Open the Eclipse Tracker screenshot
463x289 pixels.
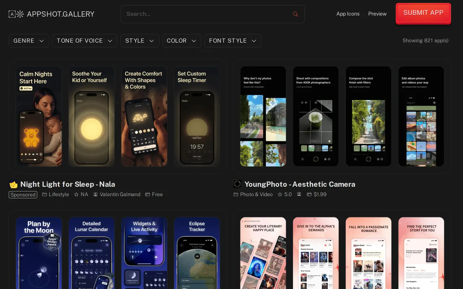tap(197, 253)
